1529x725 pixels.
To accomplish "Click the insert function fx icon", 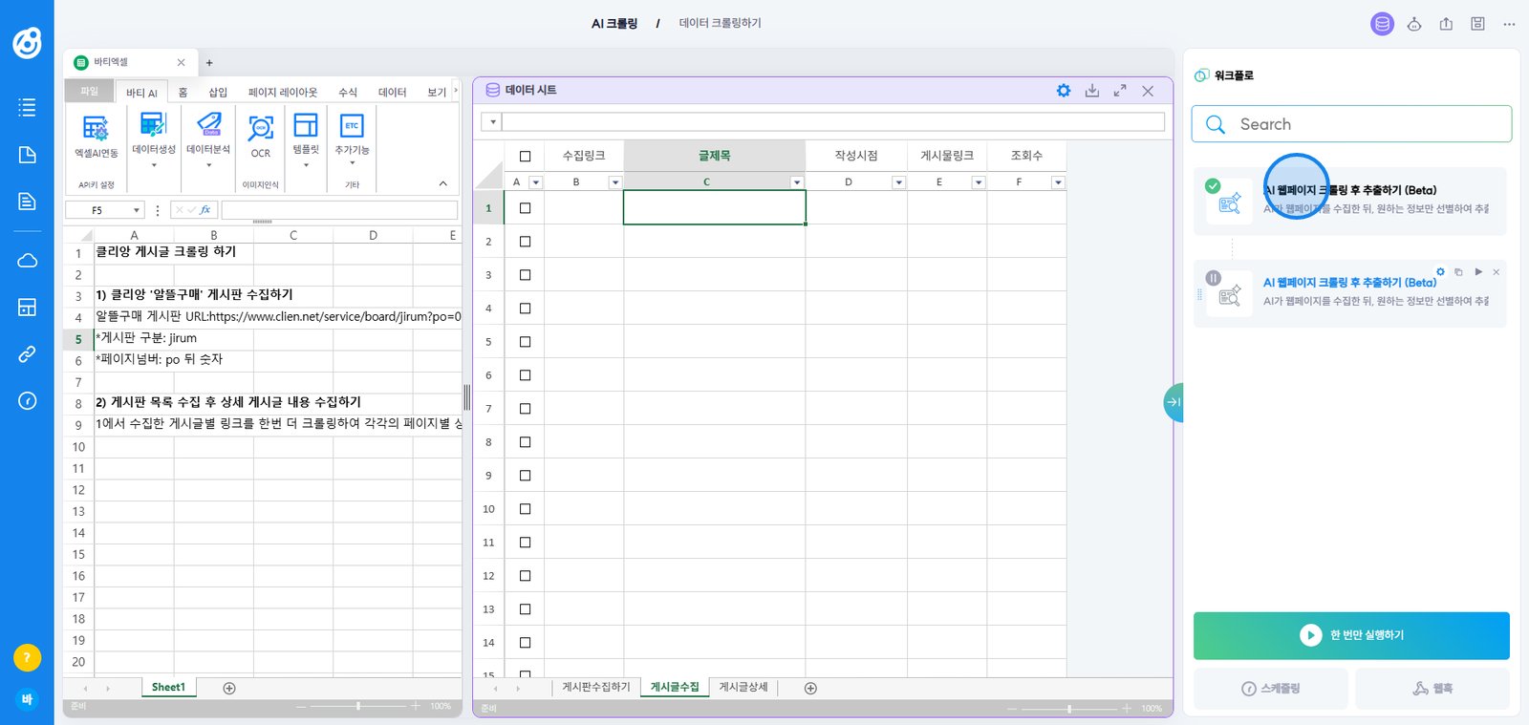I will pyautogui.click(x=205, y=210).
